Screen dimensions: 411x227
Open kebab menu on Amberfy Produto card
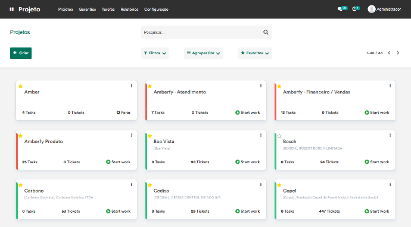tap(132, 135)
